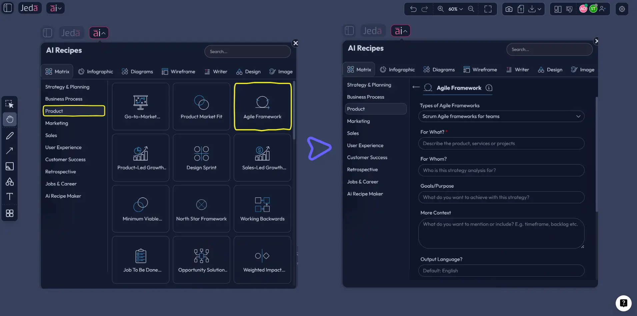Choose the arrow connector tool
The width and height of the screenshot is (637, 316).
click(x=10, y=151)
